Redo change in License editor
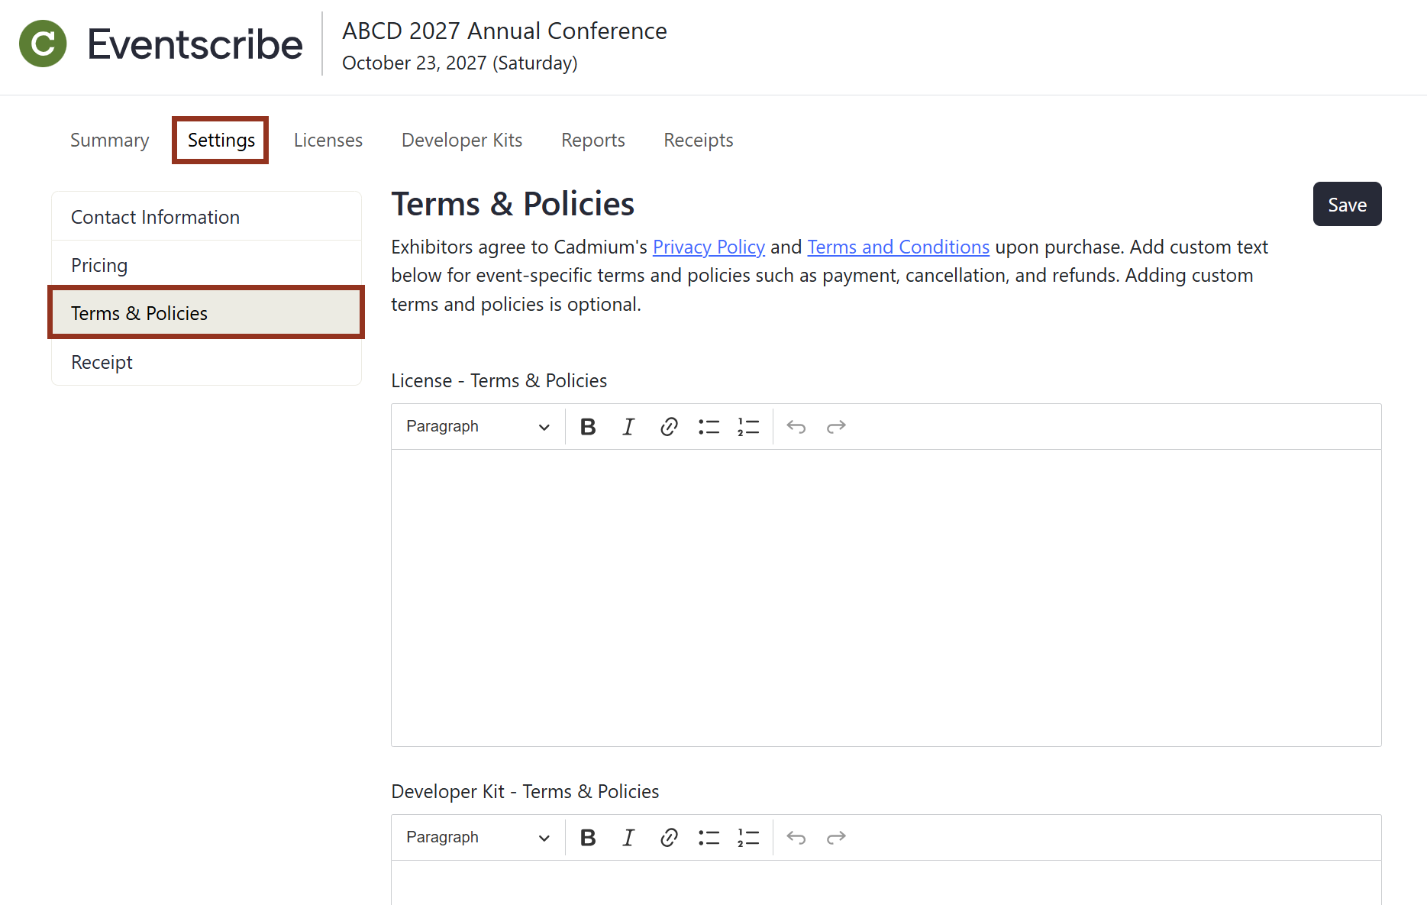The width and height of the screenshot is (1427, 905). pyautogui.click(x=836, y=426)
